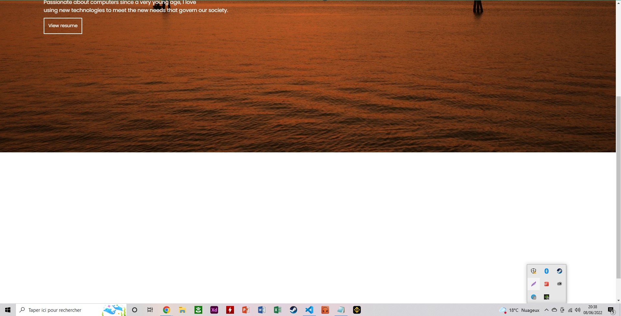
Task: Open Windows Security shield tray icon
Action: [x=534, y=271]
